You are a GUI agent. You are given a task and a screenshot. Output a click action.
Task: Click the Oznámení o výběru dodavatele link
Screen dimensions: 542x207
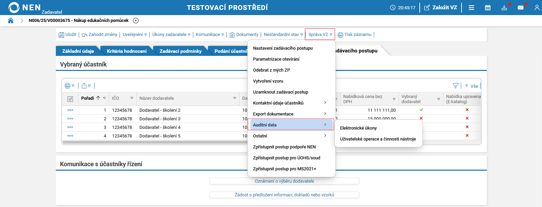pyautogui.click(x=284, y=181)
